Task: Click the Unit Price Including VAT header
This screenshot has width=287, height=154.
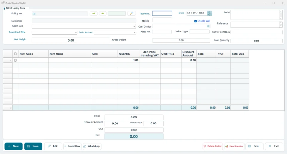Action: point(150,54)
